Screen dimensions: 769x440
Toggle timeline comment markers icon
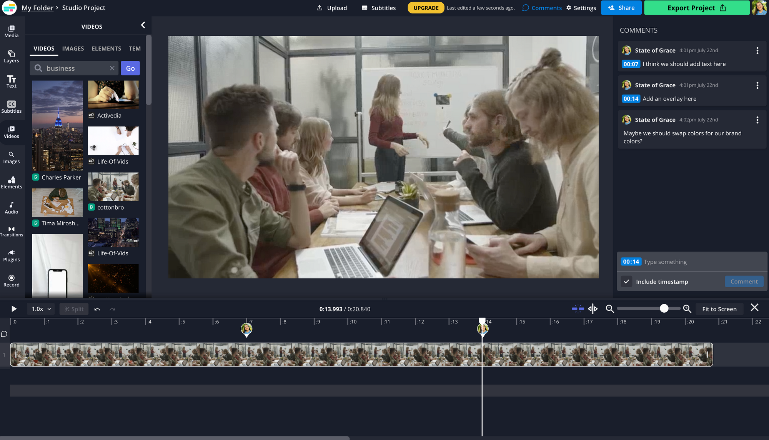[x=4, y=334]
